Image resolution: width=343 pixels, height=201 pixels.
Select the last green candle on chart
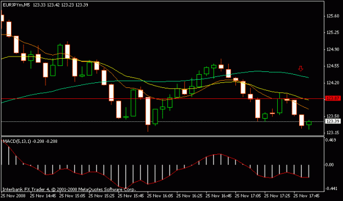pyautogui.click(x=308, y=123)
